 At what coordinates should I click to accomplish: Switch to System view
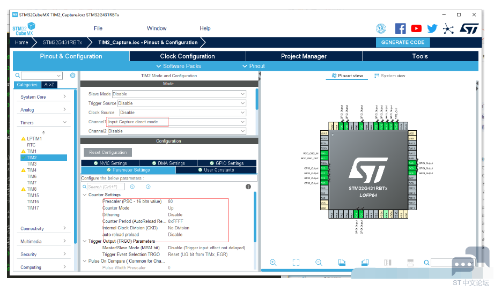390,76
